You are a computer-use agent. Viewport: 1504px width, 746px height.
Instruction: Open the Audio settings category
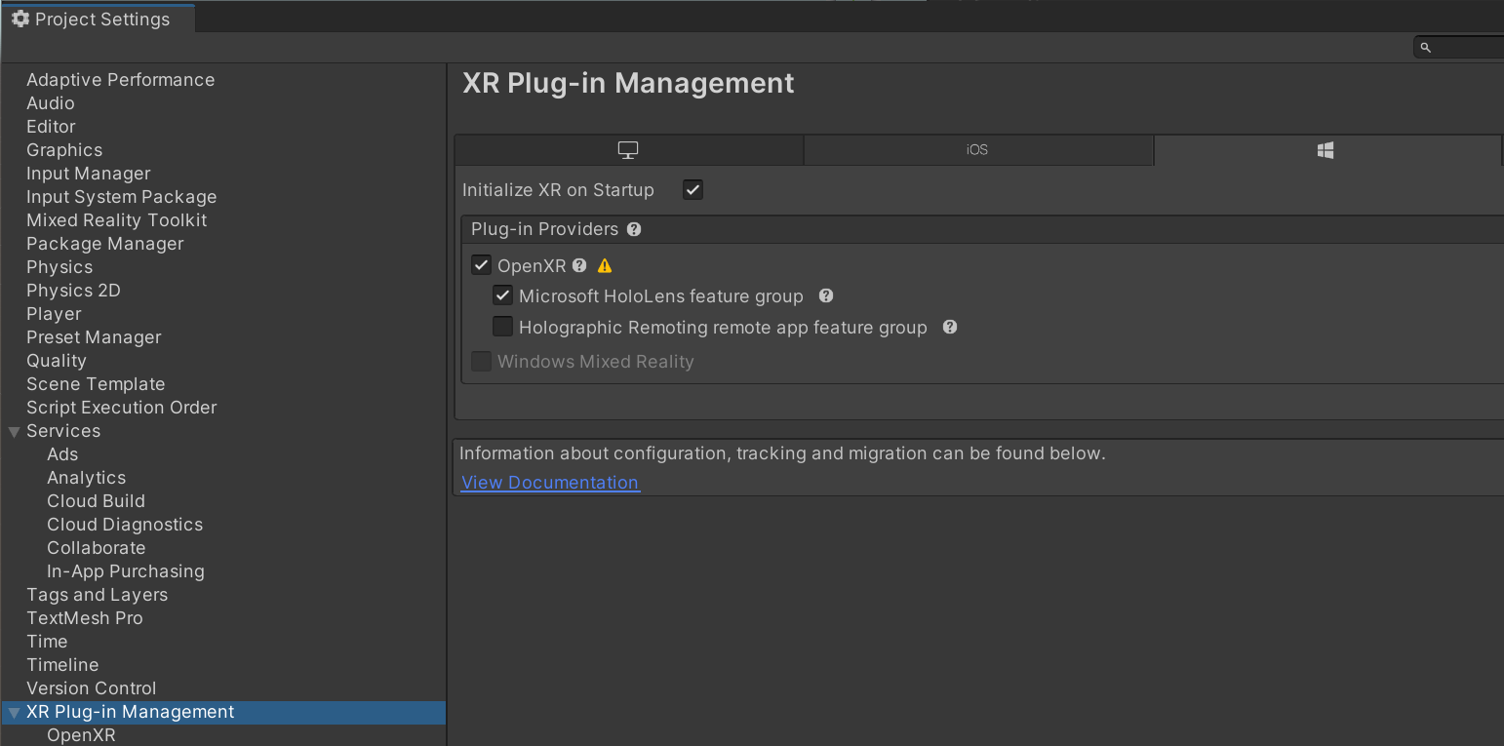point(51,103)
